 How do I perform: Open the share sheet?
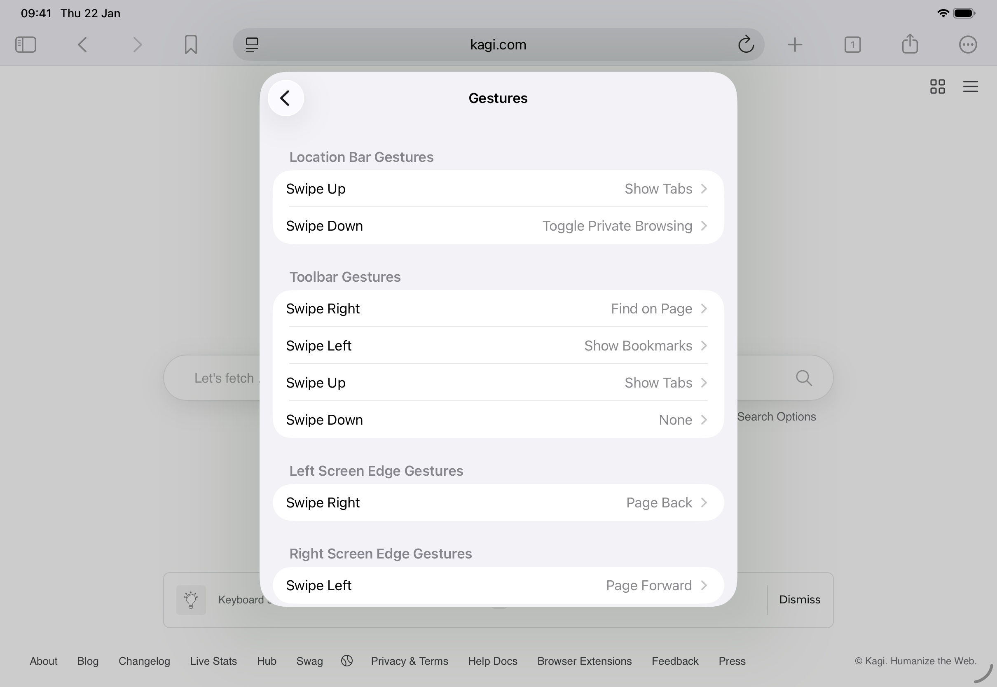coord(910,44)
